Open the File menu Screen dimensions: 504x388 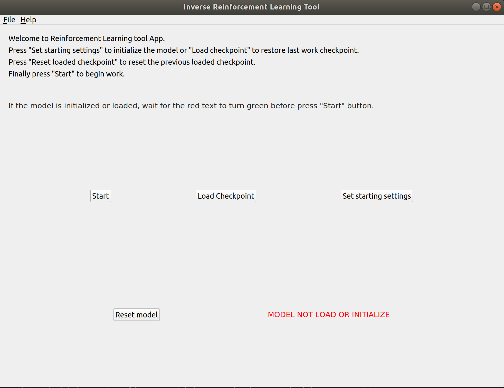(x=9, y=20)
